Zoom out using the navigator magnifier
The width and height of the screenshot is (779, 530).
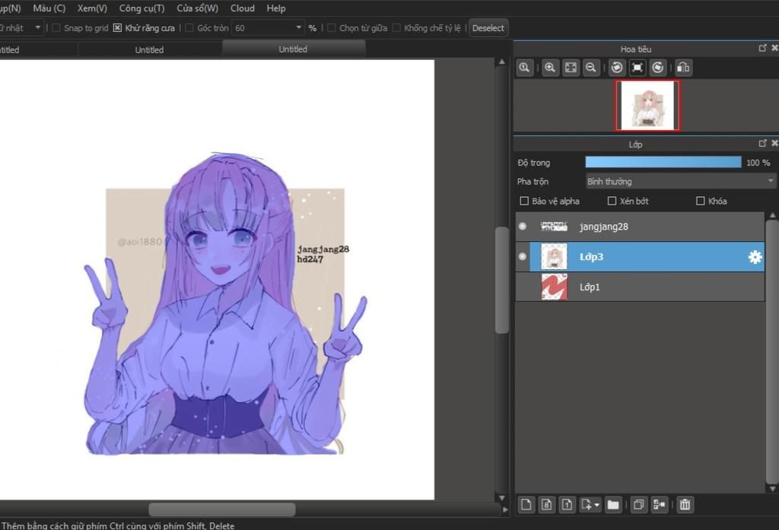(x=591, y=68)
